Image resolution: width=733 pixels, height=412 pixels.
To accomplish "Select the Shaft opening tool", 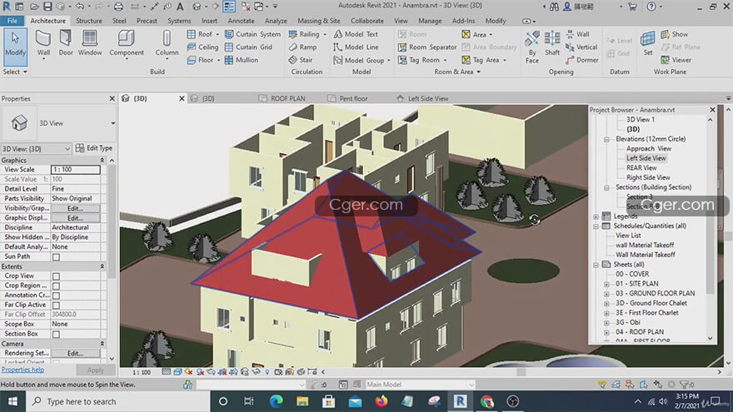I will click(552, 43).
